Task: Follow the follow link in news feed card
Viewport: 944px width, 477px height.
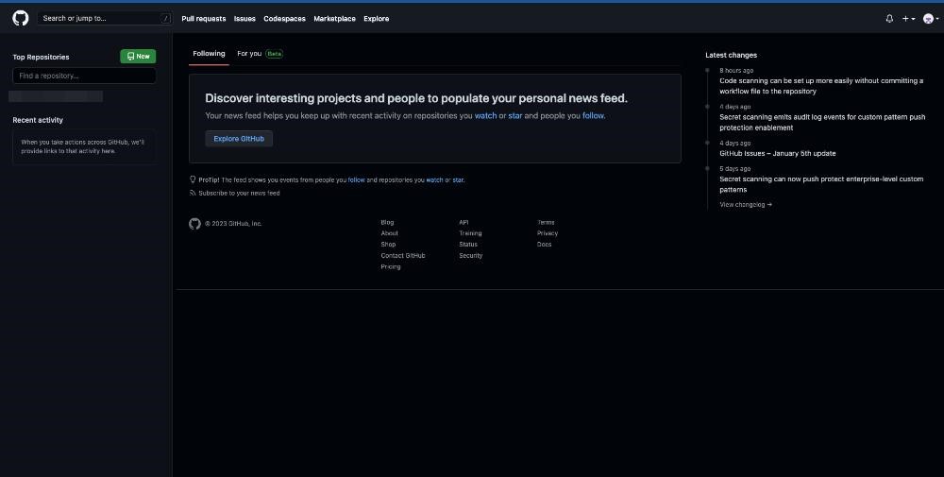Action: point(593,115)
